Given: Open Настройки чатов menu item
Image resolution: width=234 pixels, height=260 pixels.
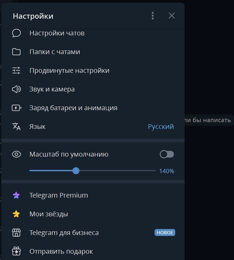Looking at the screenshot, I should coord(57,33).
